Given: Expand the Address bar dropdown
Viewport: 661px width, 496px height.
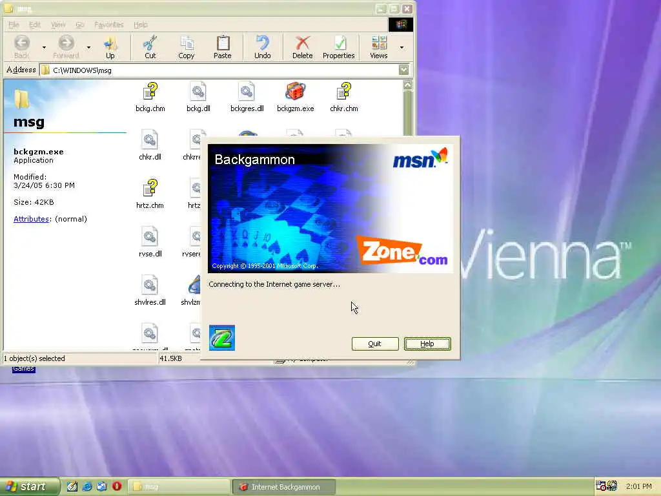Looking at the screenshot, I should pos(403,70).
